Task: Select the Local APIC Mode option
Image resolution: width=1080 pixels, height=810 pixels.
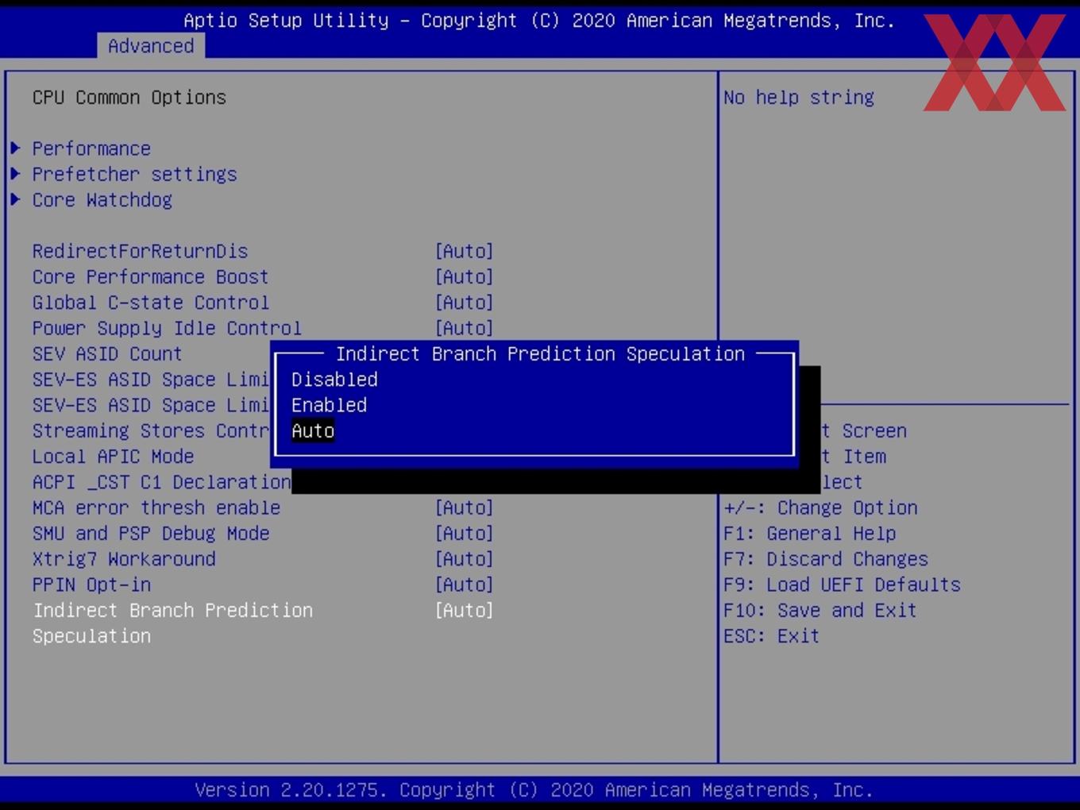Action: click(113, 457)
